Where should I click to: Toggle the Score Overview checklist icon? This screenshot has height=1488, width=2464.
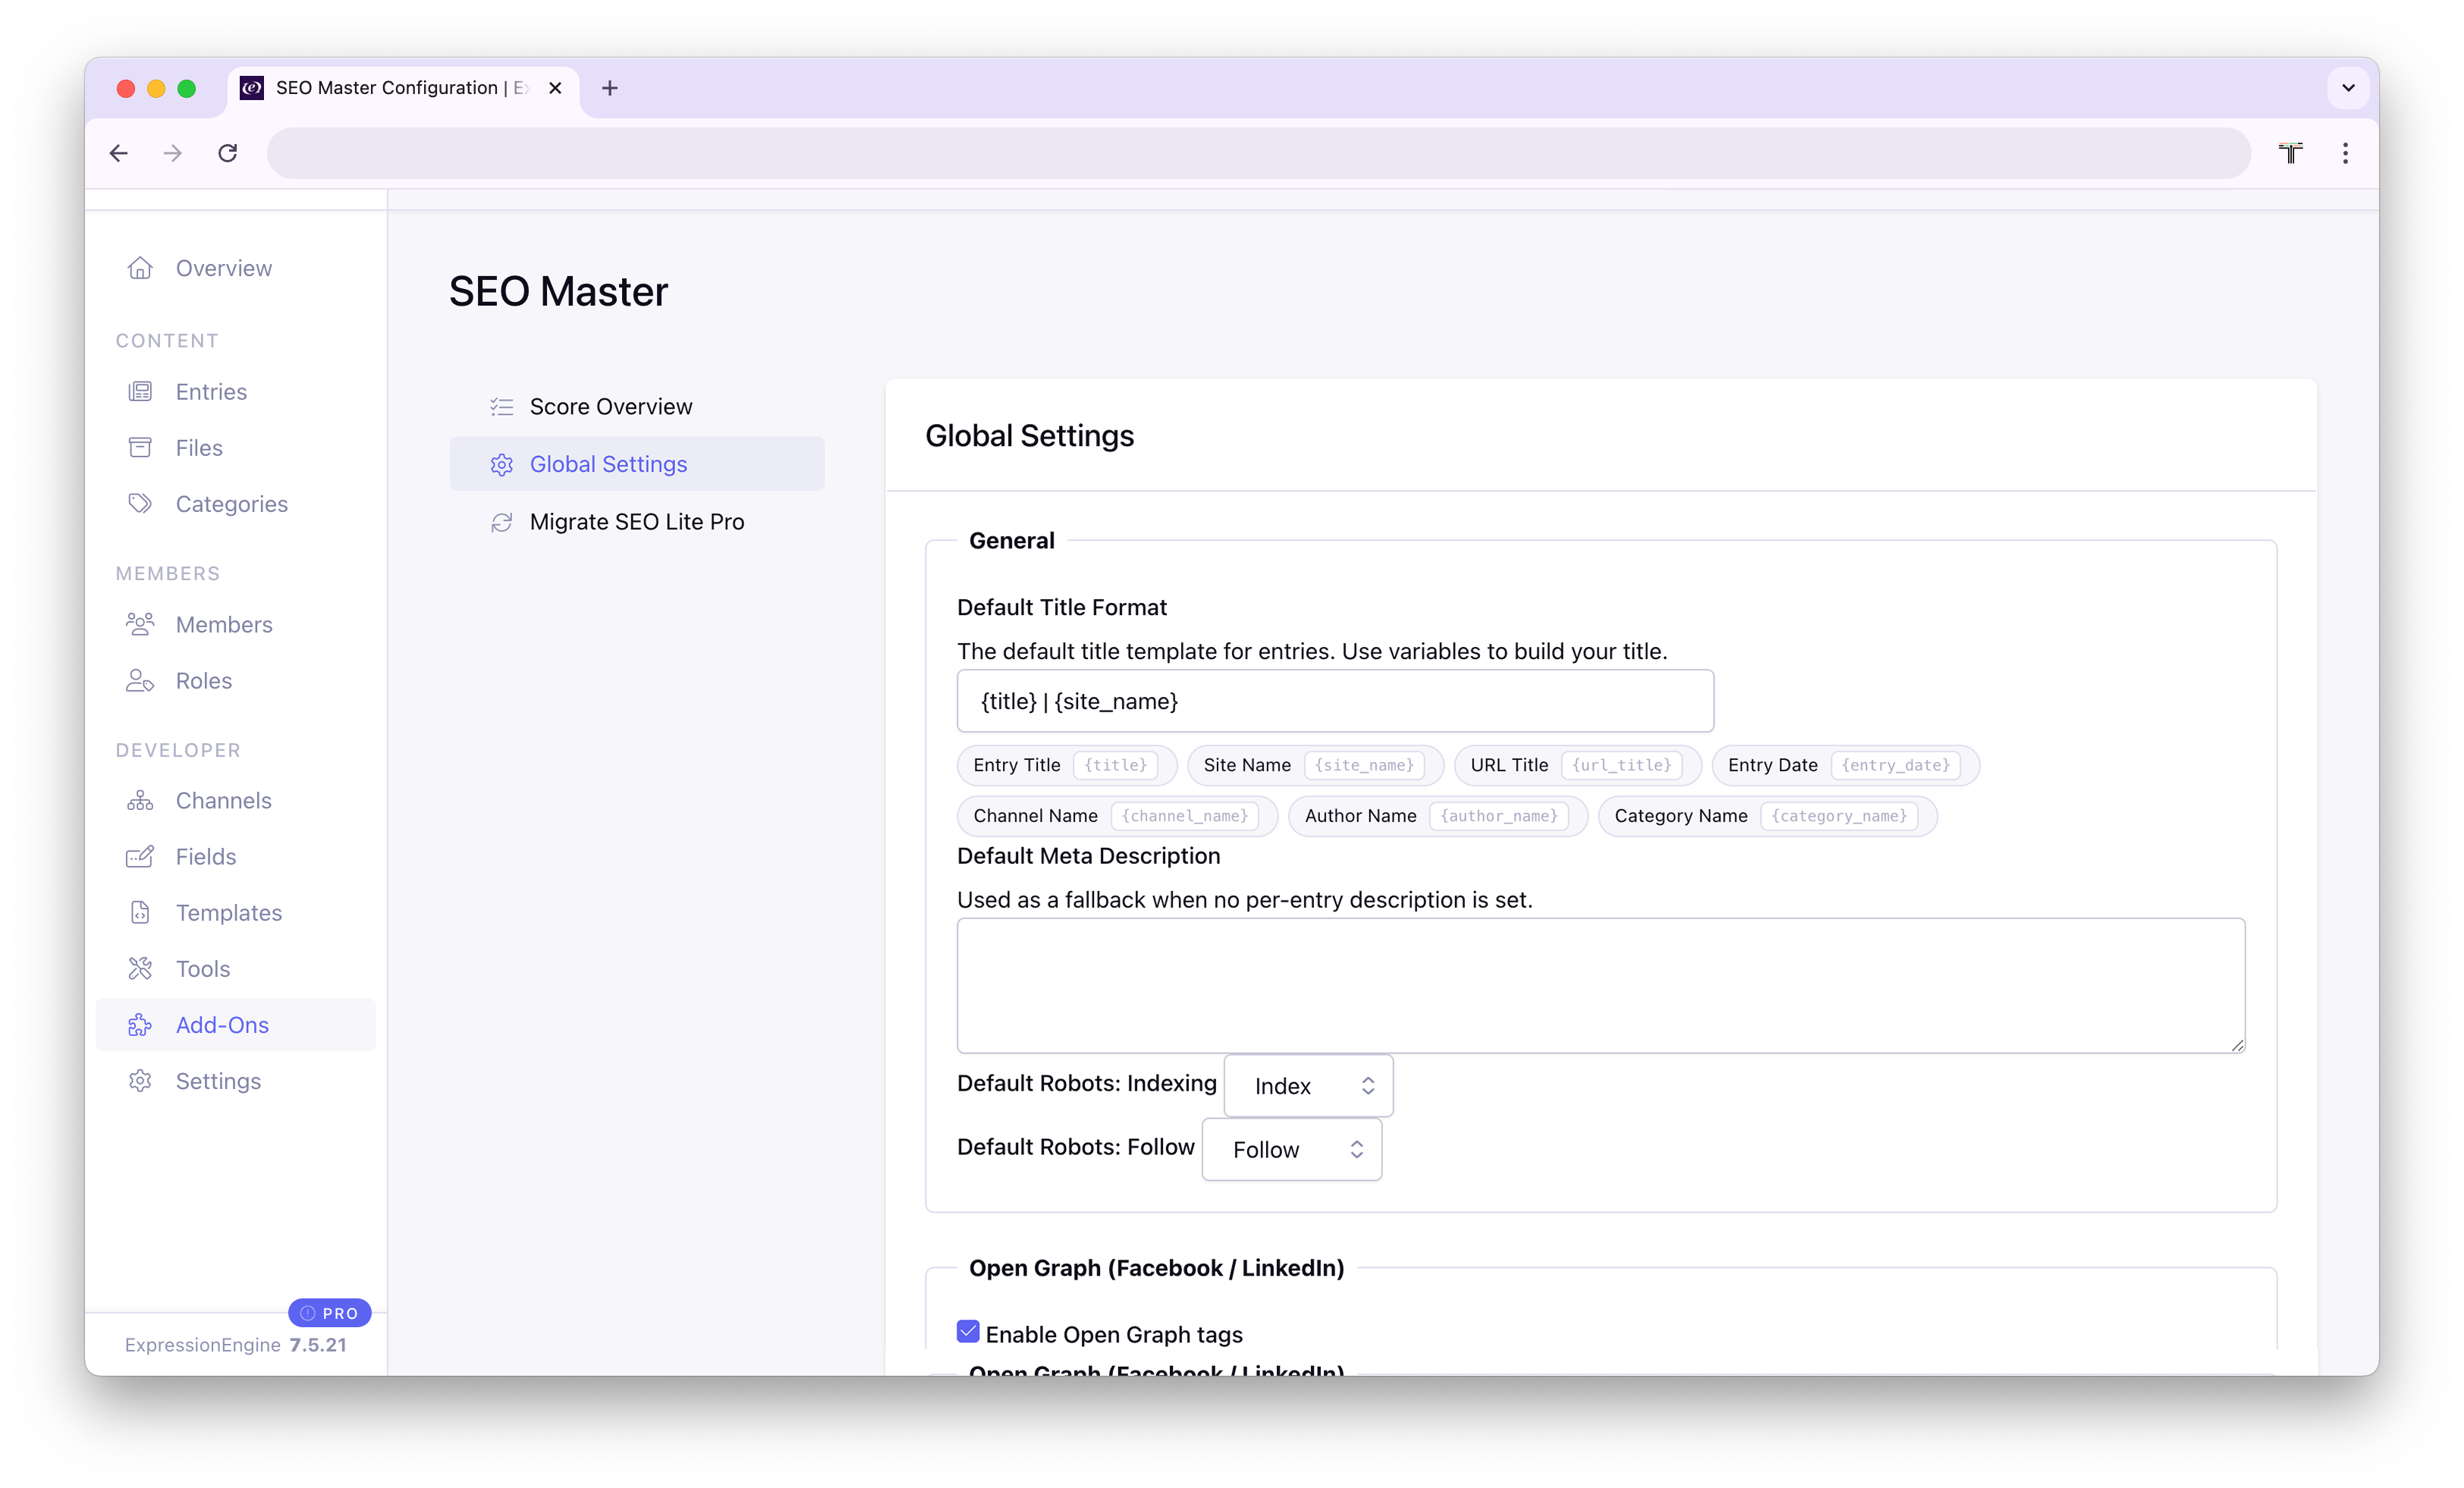tap(502, 406)
